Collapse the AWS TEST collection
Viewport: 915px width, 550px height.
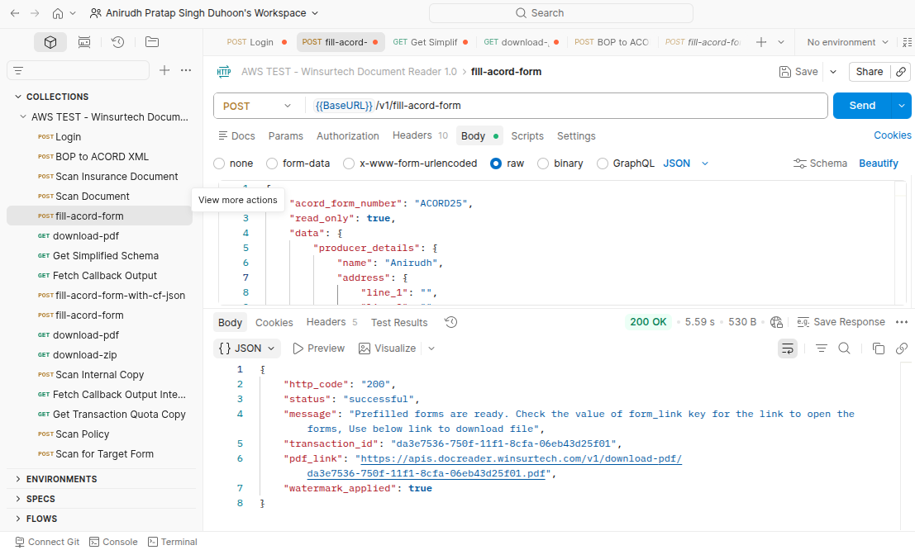coord(23,116)
